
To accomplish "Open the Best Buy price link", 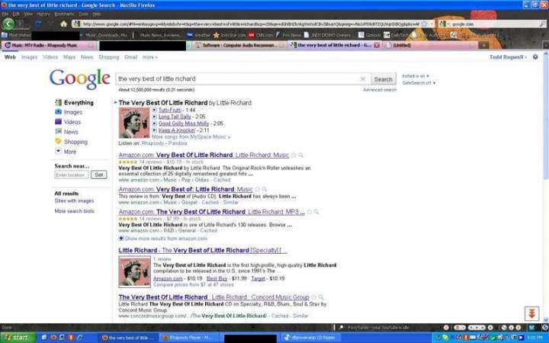I will pos(217,279).
